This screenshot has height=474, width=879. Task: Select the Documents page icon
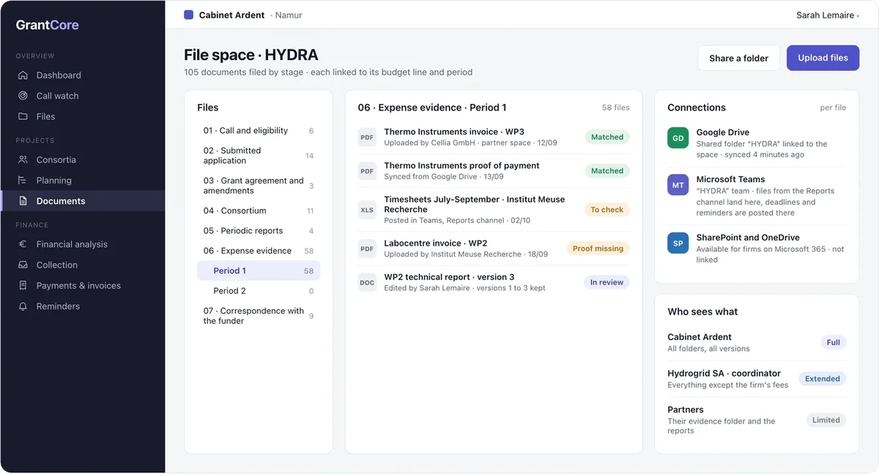[23, 201]
